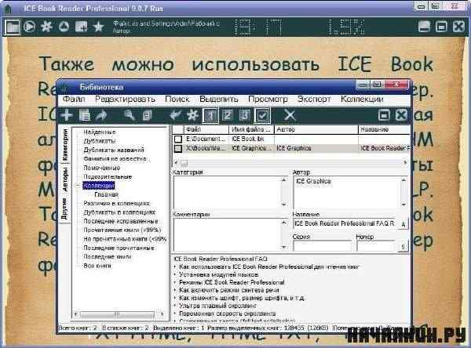Select Прочитанные книги (>99%)
471x348 pixels.
click(x=122, y=230)
